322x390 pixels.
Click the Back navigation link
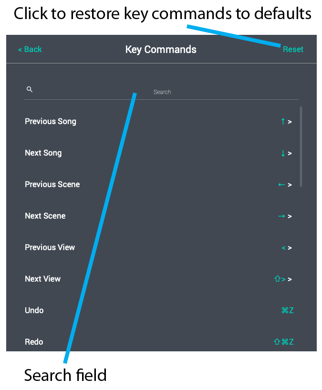(30, 49)
